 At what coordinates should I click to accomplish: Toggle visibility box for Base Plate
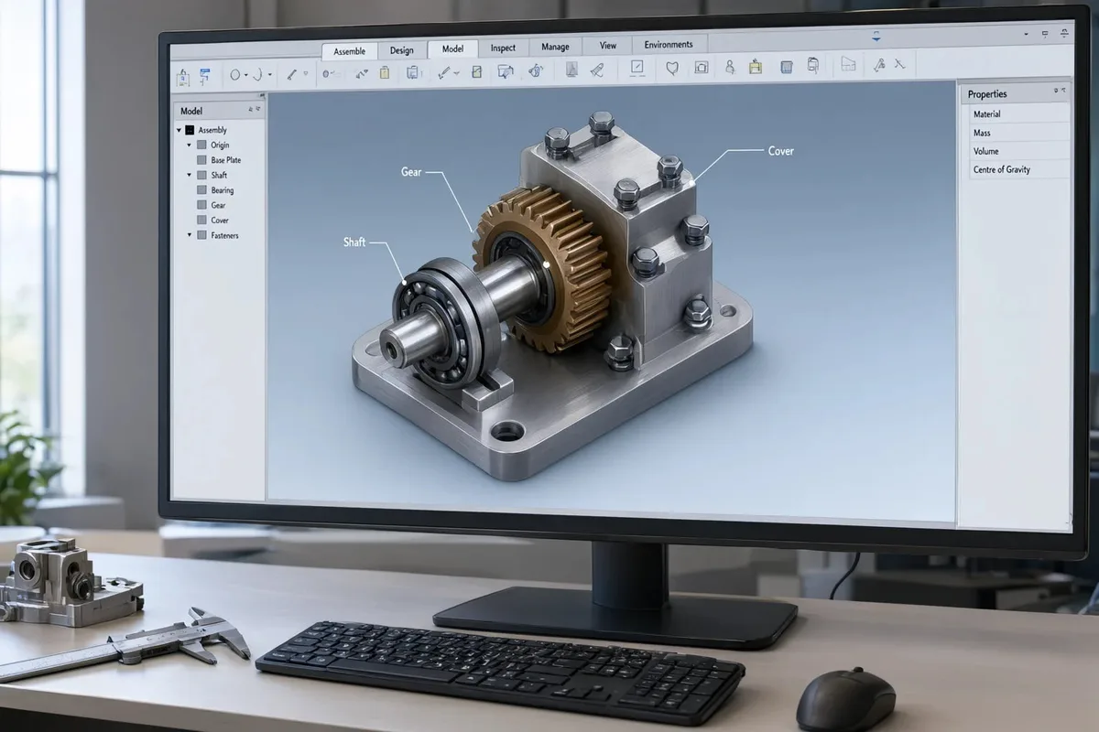(201, 160)
